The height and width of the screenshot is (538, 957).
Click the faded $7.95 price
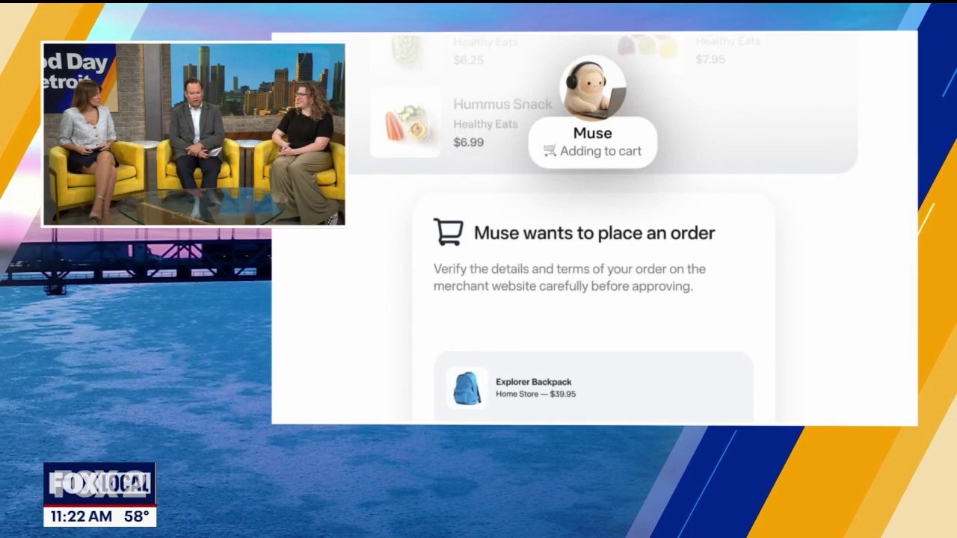[x=710, y=59]
